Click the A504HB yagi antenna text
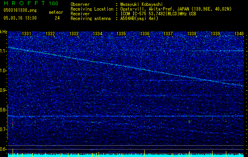Image resolution: width=248 pixels, height=157 pixels. [x=139, y=18]
